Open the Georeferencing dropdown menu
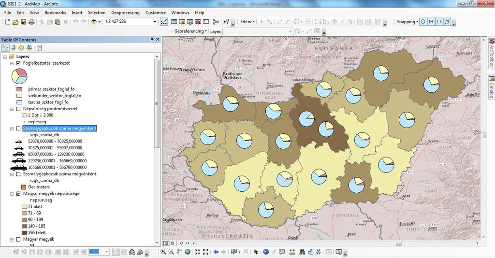This screenshot has width=495, height=258. click(x=190, y=31)
